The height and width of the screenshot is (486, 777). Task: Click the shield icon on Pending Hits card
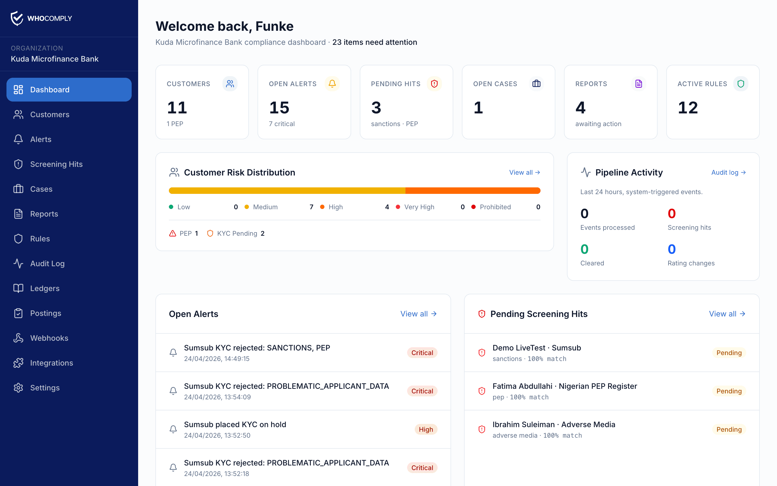click(434, 84)
